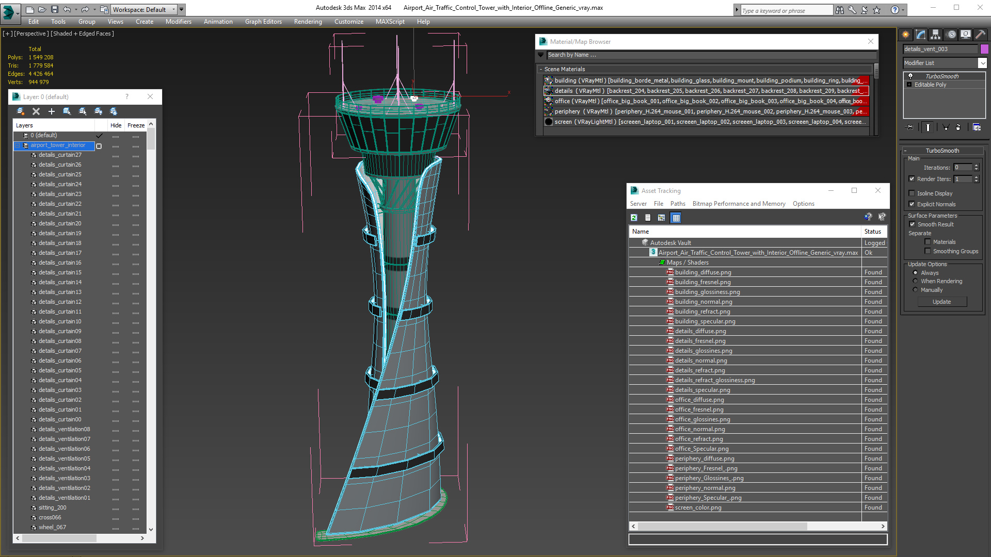Click the Redo arrow icon
This screenshot has width=991, height=557.
[85, 10]
